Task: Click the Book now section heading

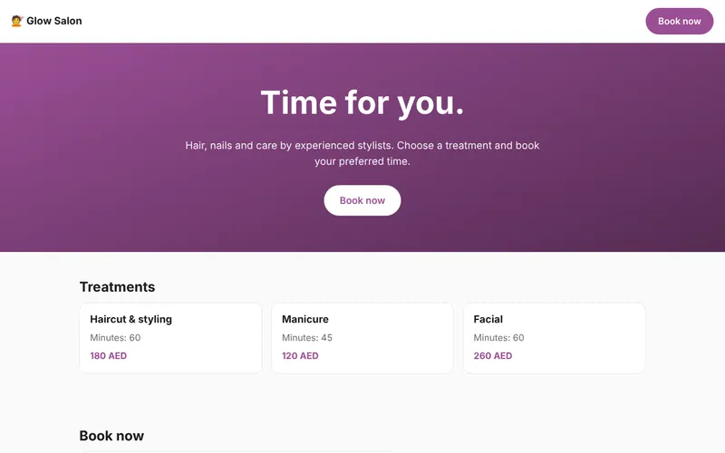Action: tap(111, 436)
